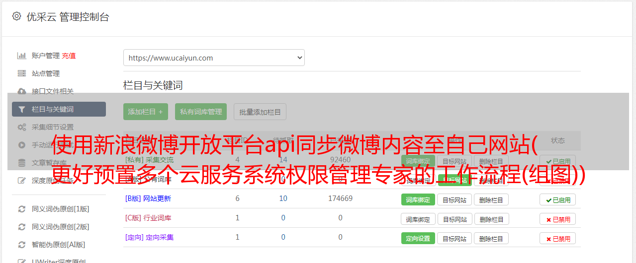
Task: Click the 栏目与关键词 page heading
Action: pyautogui.click(x=153, y=85)
